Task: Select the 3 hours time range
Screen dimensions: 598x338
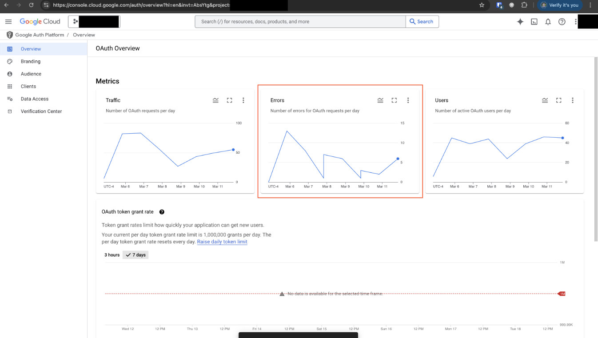Action: pos(112,255)
